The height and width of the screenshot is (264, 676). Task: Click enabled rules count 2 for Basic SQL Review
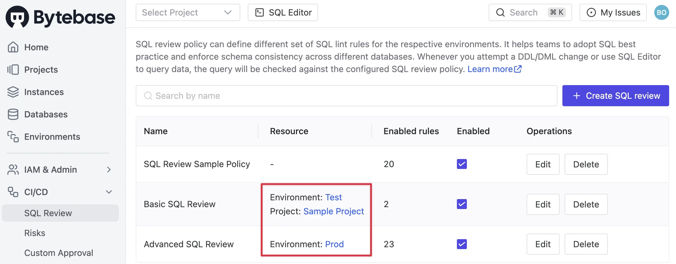click(x=386, y=204)
